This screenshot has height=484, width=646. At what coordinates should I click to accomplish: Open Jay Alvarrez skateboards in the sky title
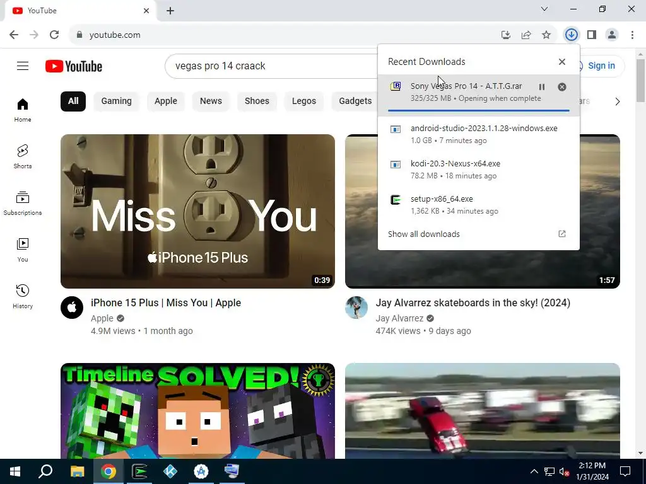point(473,303)
